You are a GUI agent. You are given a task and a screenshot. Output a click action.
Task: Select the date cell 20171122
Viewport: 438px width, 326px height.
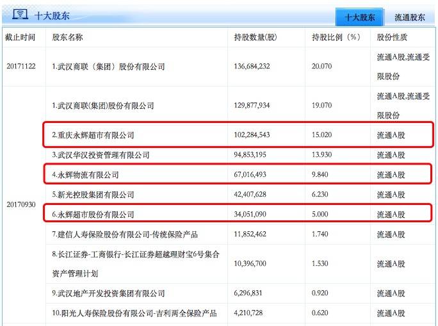click(x=21, y=66)
